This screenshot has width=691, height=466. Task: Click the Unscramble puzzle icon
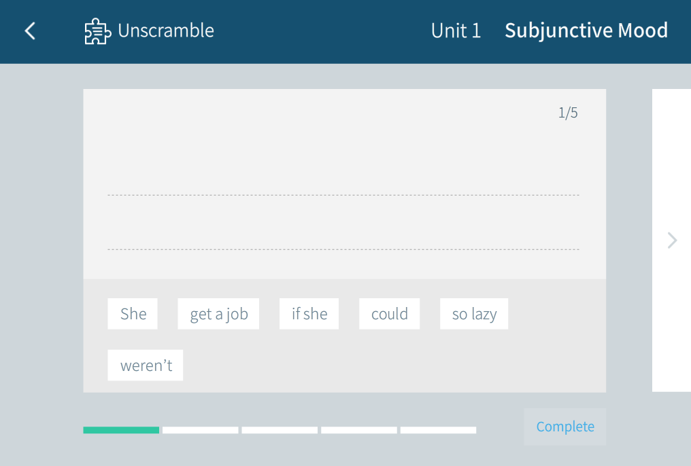click(97, 31)
